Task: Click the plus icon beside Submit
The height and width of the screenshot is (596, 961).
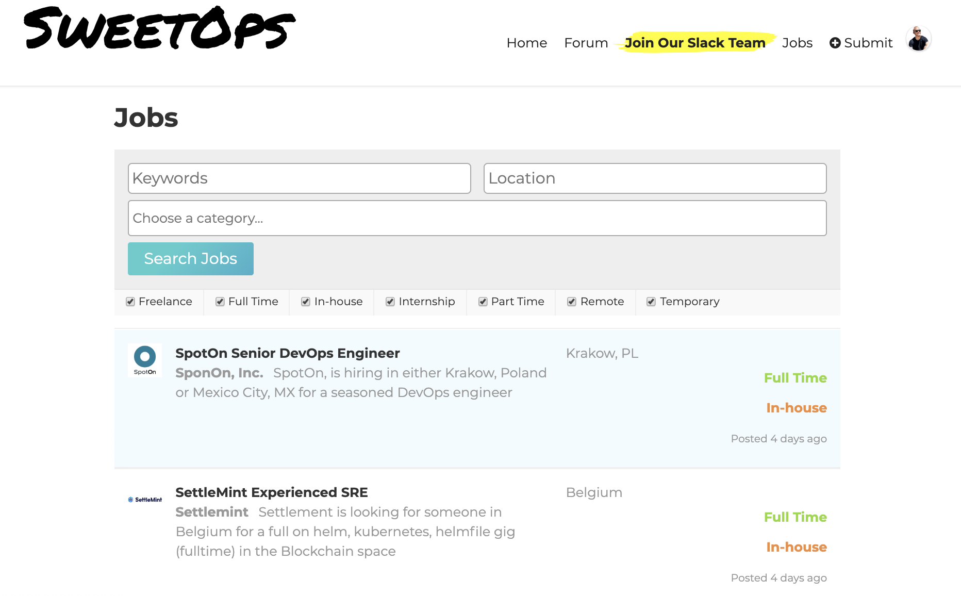Action: coord(835,43)
